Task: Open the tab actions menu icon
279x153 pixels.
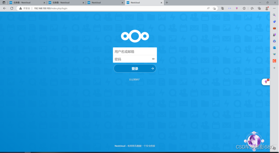Action: [4, 3]
